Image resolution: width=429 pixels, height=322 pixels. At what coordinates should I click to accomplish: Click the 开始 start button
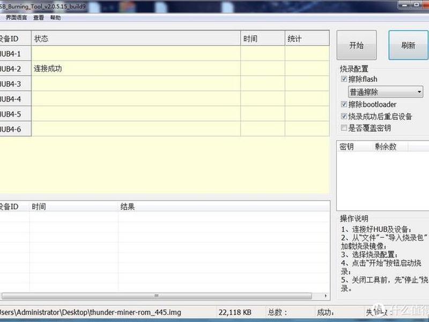pyautogui.click(x=357, y=45)
